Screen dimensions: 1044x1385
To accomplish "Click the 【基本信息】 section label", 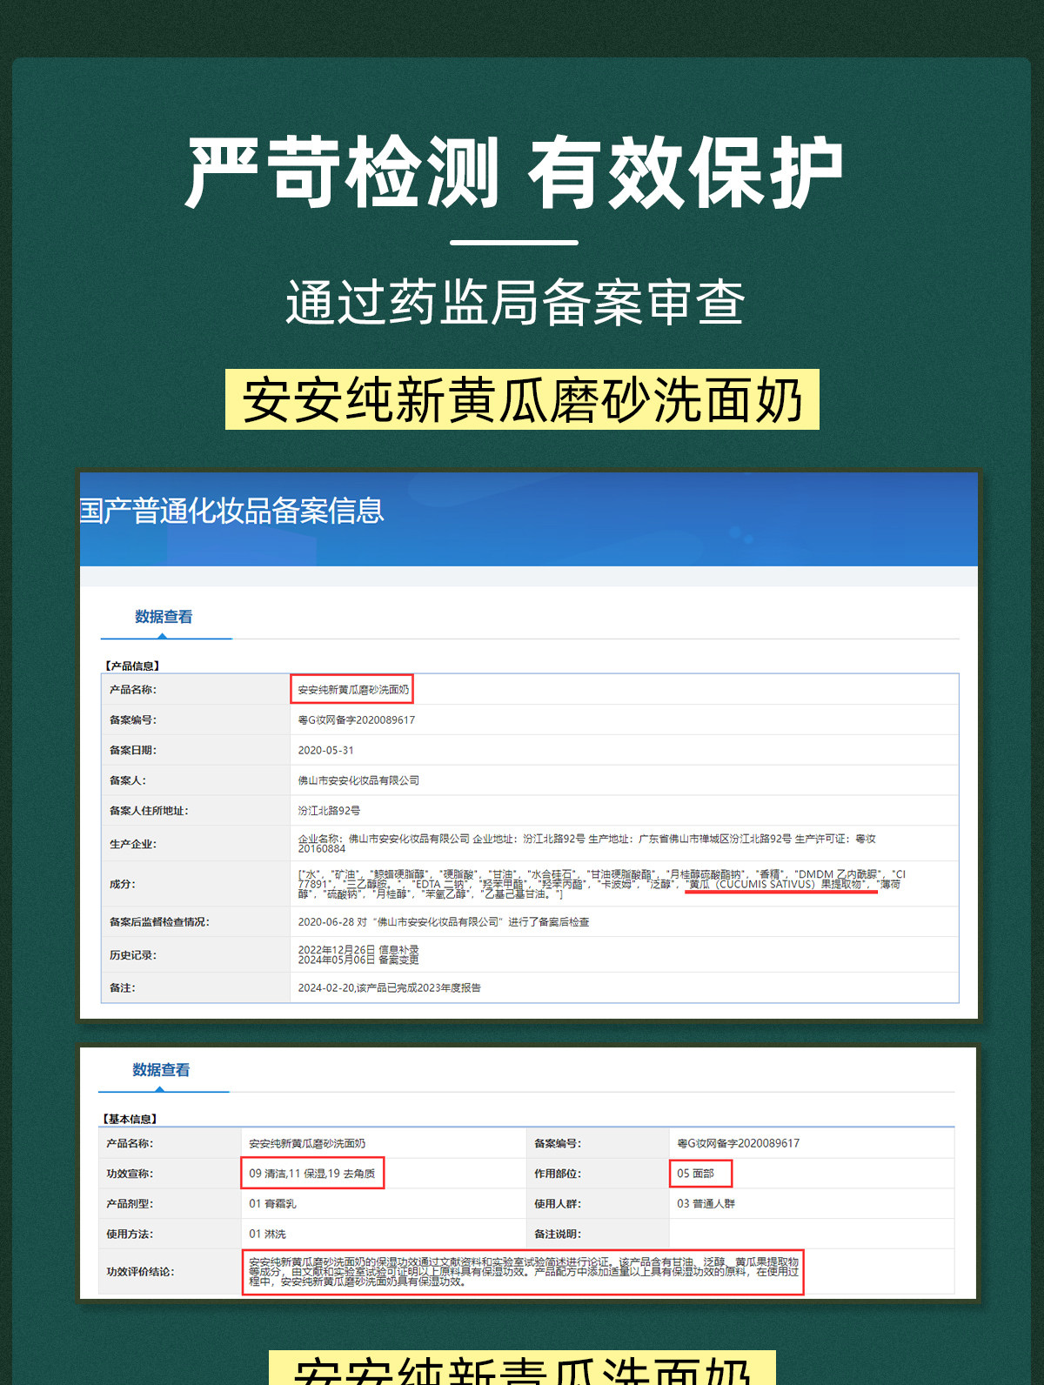I will point(130,1119).
